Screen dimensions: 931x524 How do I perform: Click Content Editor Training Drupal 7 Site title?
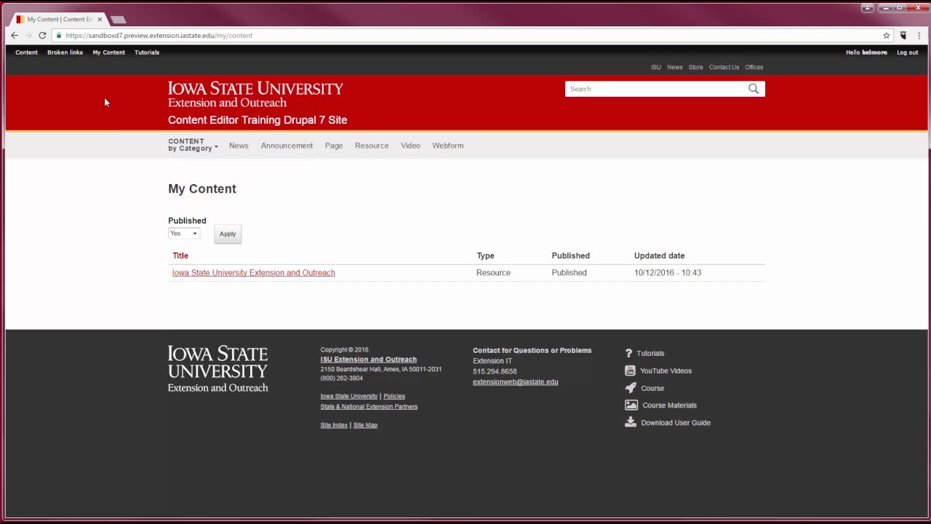(257, 120)
